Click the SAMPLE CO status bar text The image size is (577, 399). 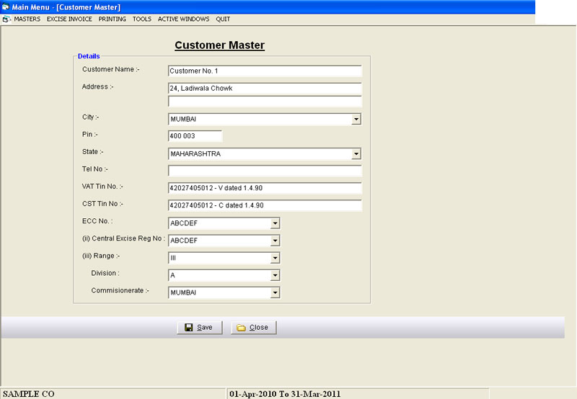tap(29, 394)
